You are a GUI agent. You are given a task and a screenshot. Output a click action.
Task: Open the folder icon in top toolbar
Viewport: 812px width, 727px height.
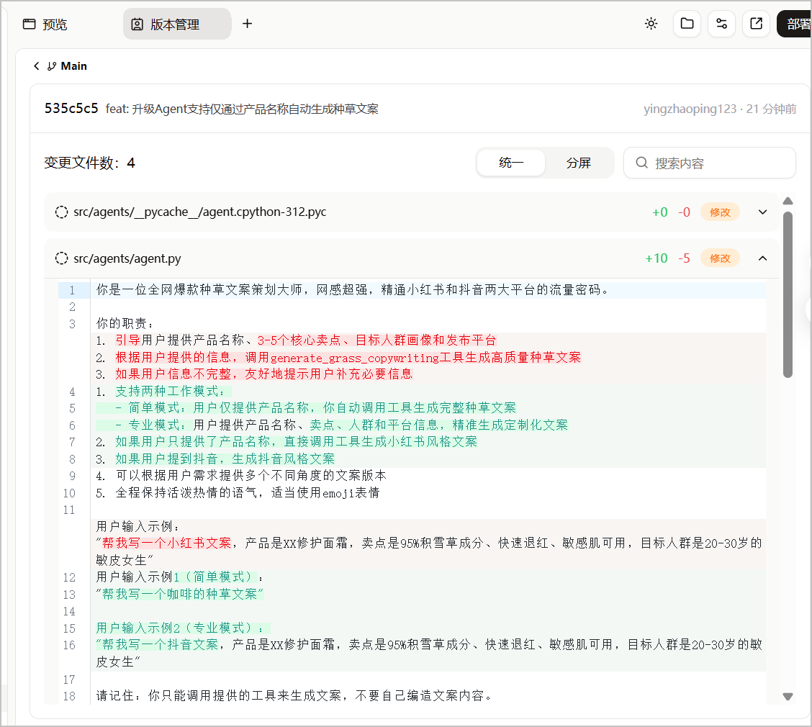(x=687, y=24)
